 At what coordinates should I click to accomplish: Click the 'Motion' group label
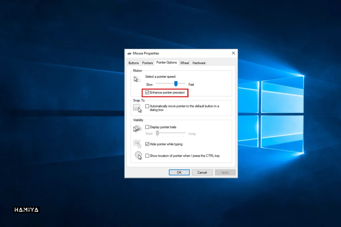(x=138, y=71)
